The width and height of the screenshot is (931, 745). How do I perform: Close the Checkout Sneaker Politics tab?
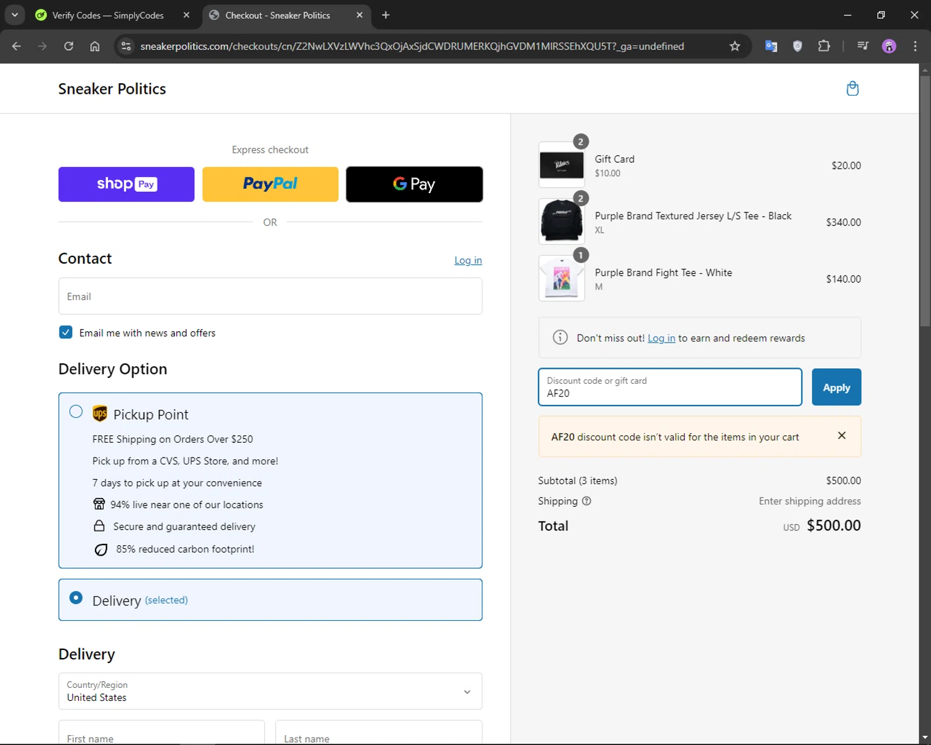[359, 15]
